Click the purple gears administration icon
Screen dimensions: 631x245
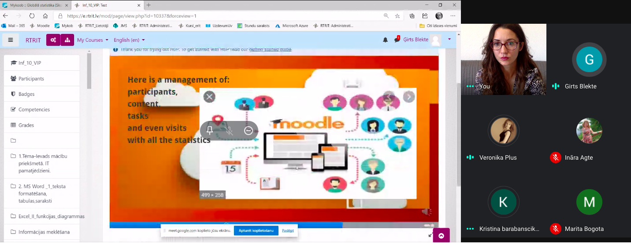click(x=53, y=40)
